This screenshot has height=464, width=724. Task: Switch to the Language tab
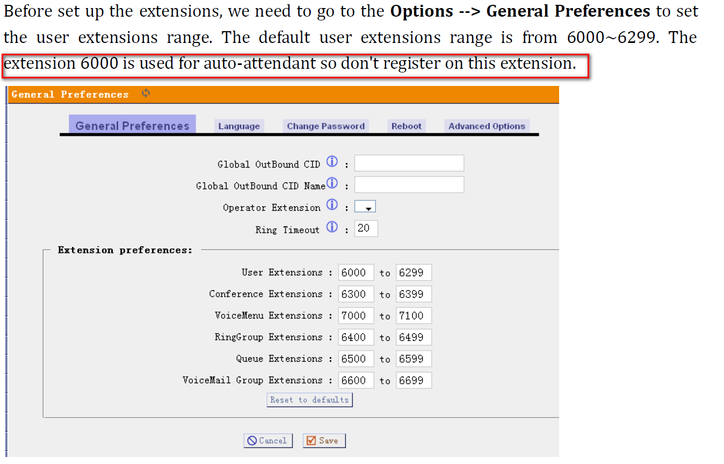(x=239, y=126)
